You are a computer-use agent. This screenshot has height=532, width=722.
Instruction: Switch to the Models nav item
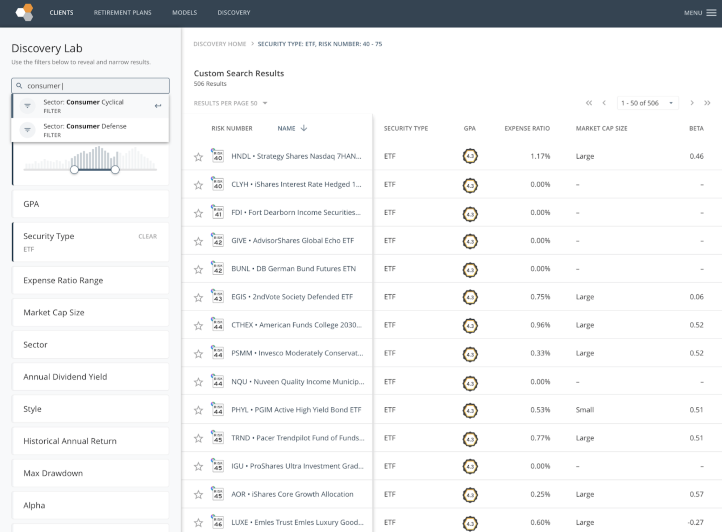185,13
